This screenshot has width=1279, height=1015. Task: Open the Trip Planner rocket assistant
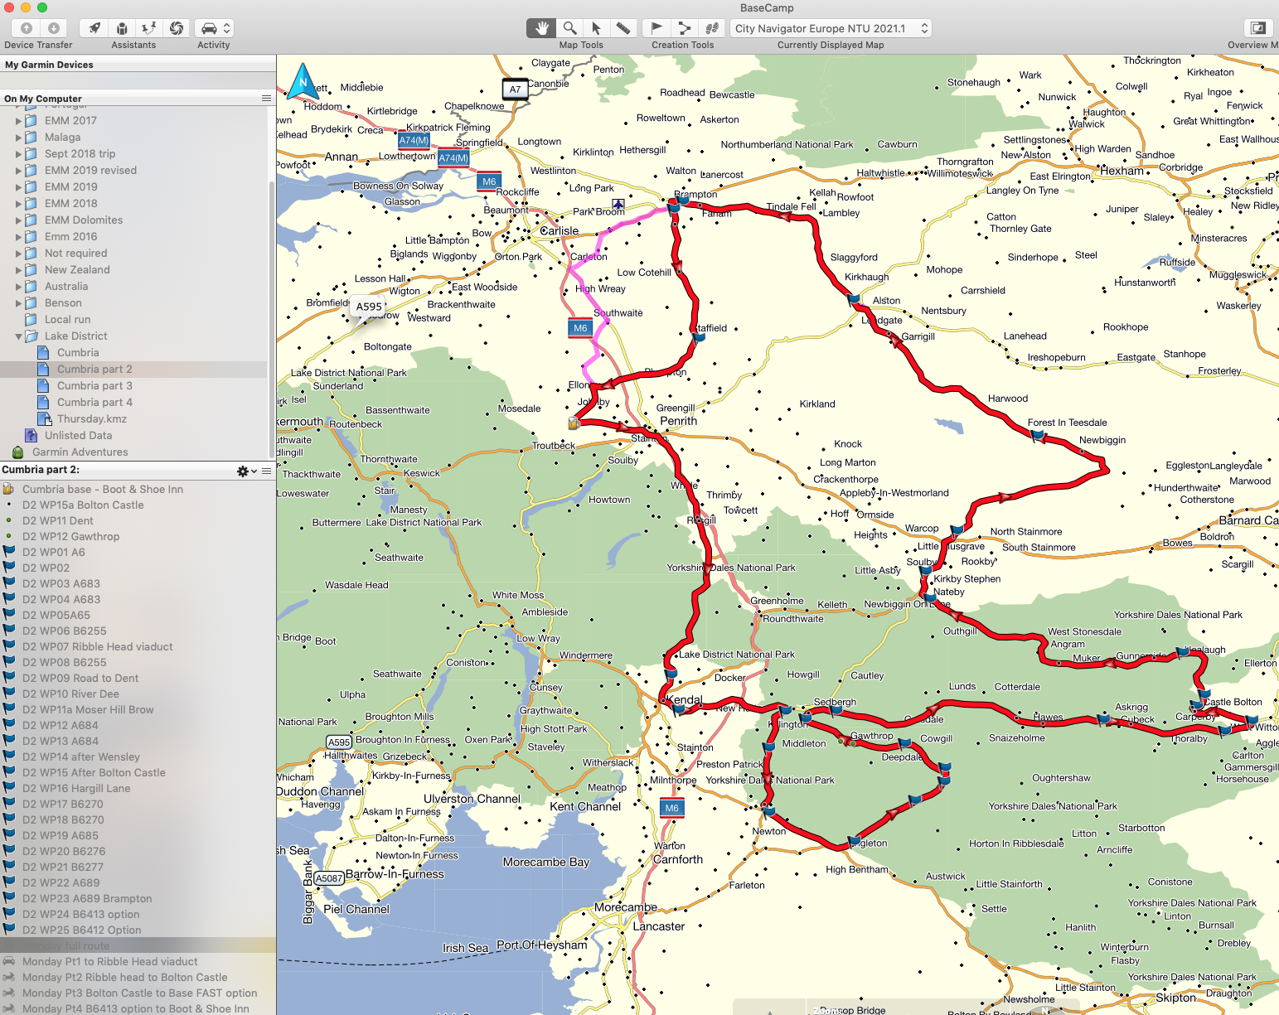tap(94, 28)
